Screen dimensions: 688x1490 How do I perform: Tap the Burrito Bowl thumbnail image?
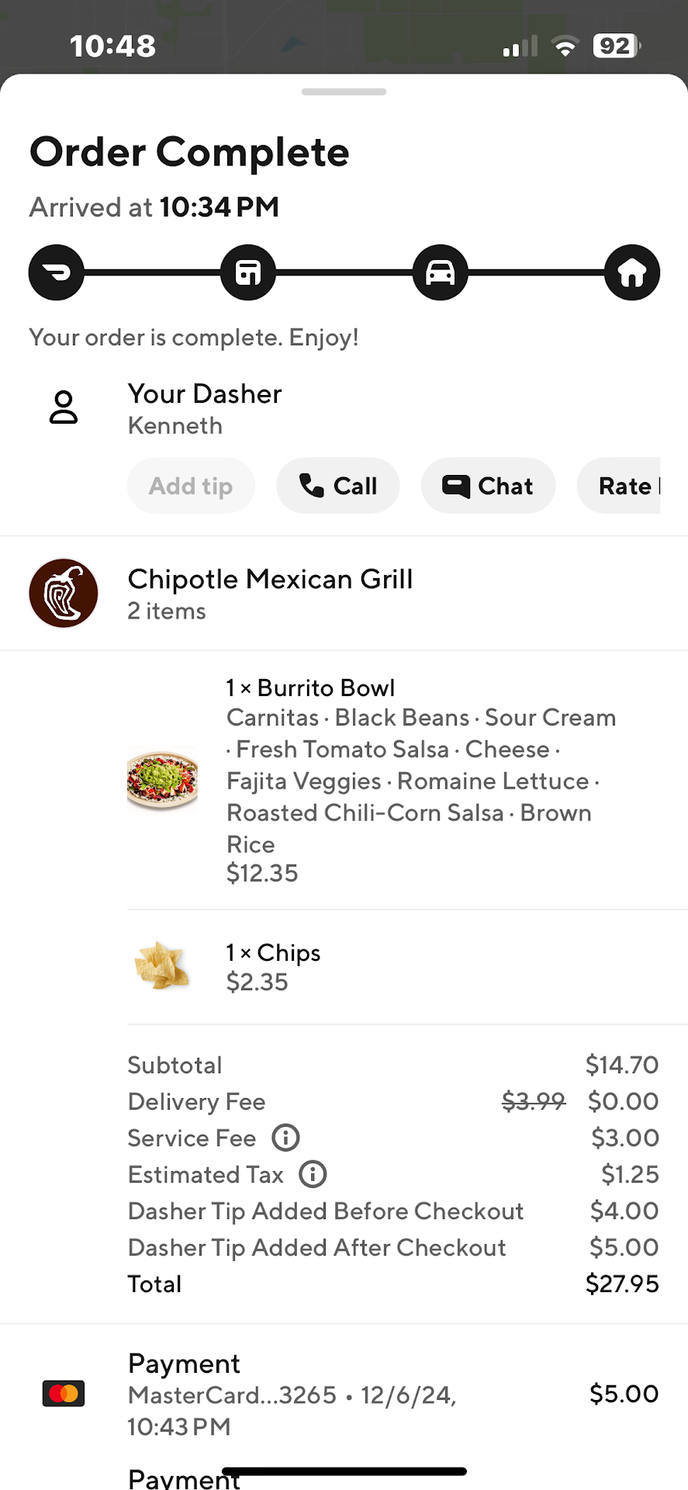[x=162, y=779]
